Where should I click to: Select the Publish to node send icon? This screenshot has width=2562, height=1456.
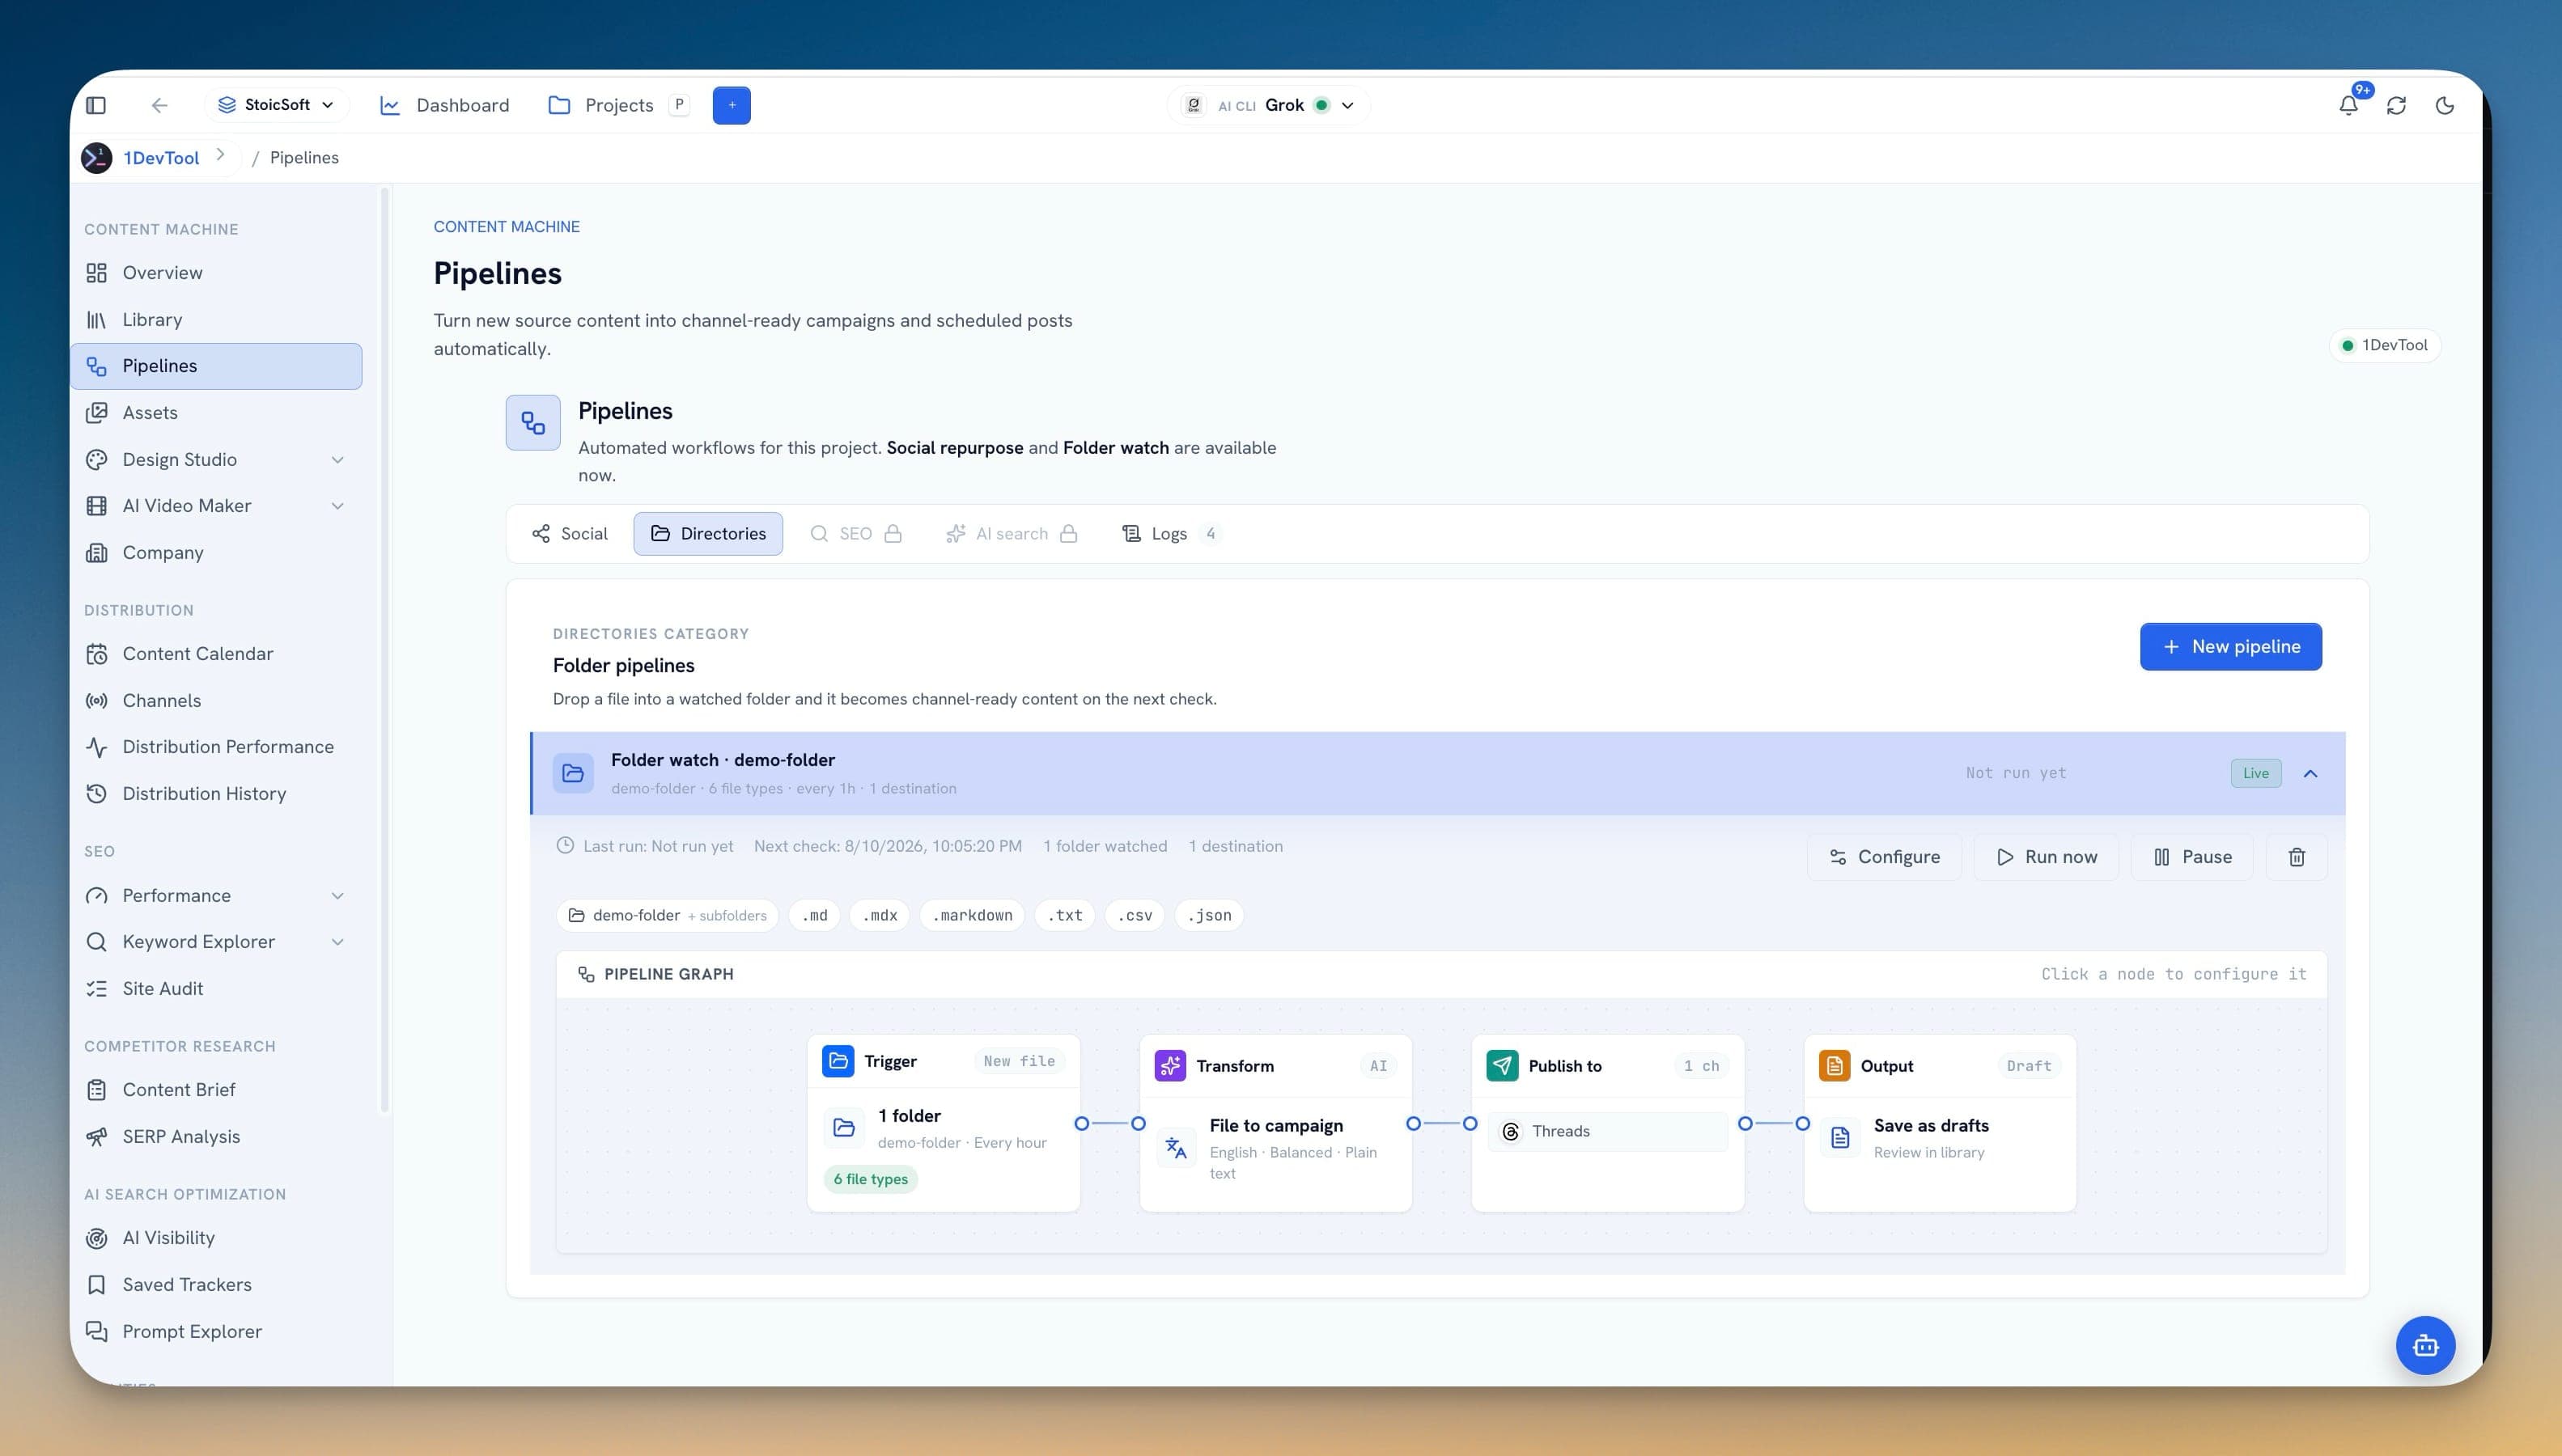pyautogui.click(x=1502, y=1066)
